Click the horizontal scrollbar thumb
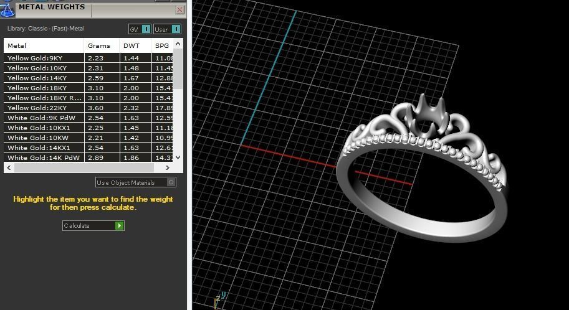569x310 pixels. pos(84,167)
